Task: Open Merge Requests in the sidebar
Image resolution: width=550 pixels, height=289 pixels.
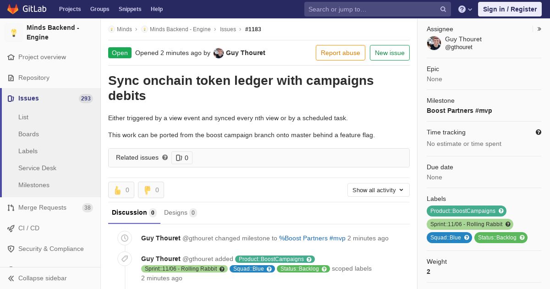Action: tap(42, 208)
